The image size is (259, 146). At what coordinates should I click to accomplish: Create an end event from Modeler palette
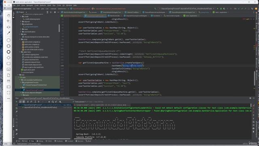pyautogui.click(x=8, y=52)
